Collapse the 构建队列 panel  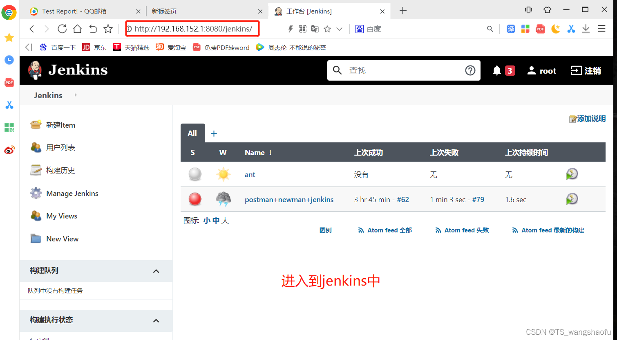[156, 271]
